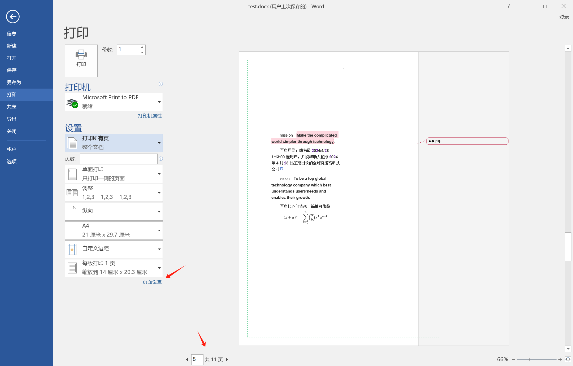
Task: Select 帐户 in the backstage menu
Action: 27,149
